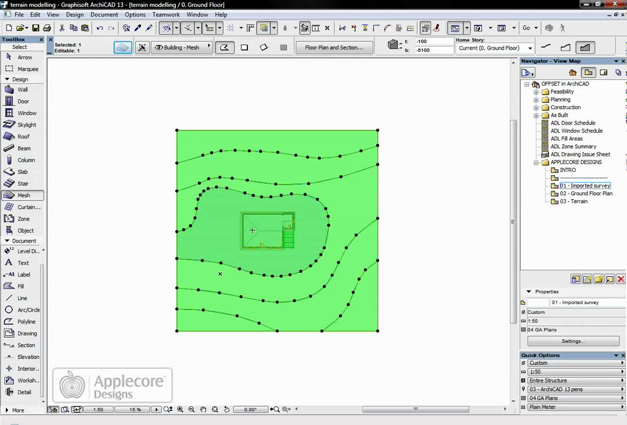Pick the Curtain Wall tool
Image resolution: width=627 pixels, height=425 pixels.
coord(22,207)
